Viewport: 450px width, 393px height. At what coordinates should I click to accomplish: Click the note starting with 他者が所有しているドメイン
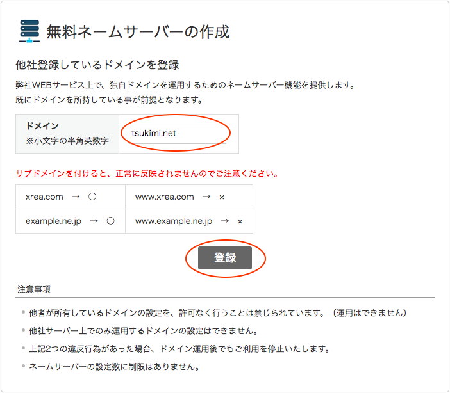[x=218, y=314]
